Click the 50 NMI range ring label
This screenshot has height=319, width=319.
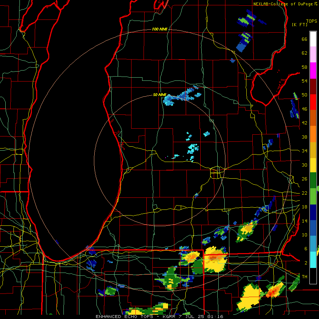point(159,95)
